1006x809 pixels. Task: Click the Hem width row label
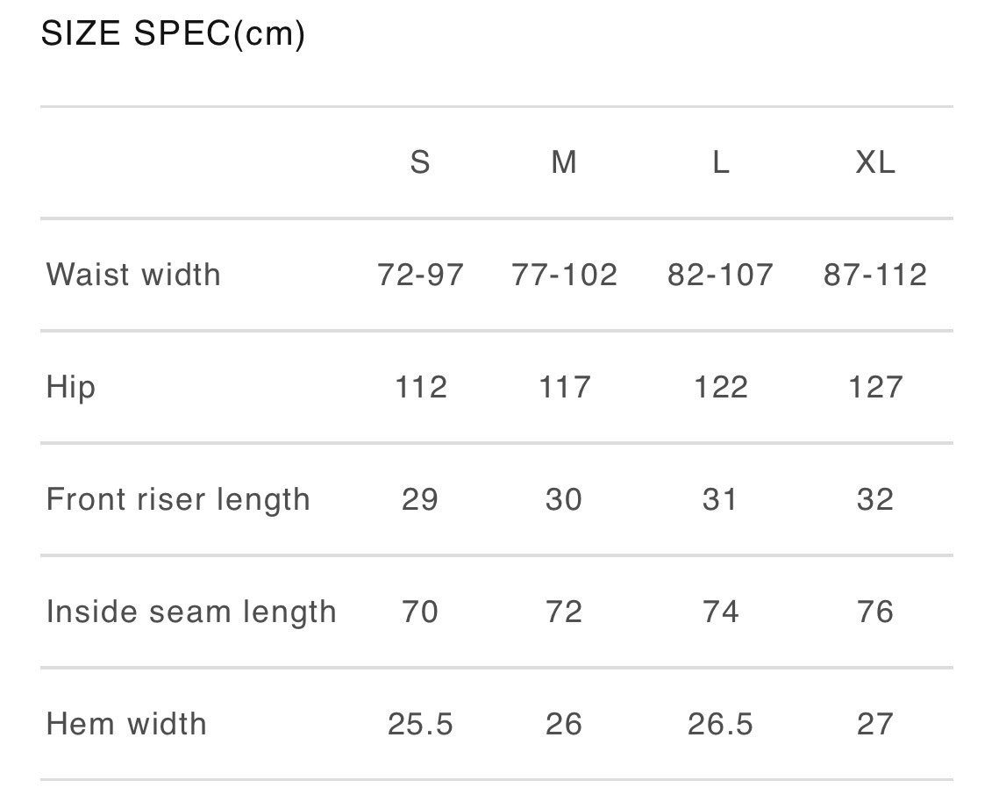click(126, 724)
